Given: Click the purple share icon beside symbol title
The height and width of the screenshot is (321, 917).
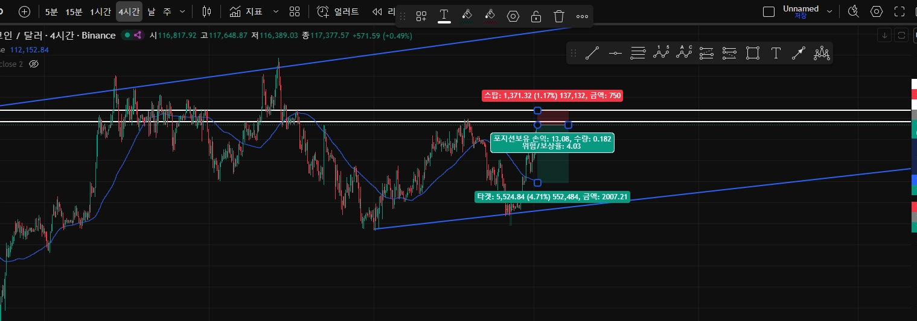Looking at the screenshot, I should pyautogui.click(x=138, y=36).
